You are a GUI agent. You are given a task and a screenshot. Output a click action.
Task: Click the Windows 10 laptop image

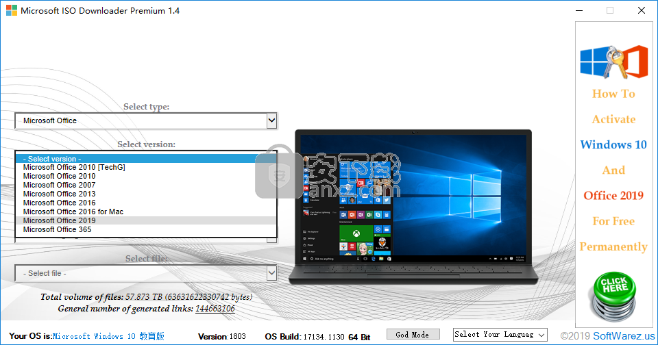(413, 207)
